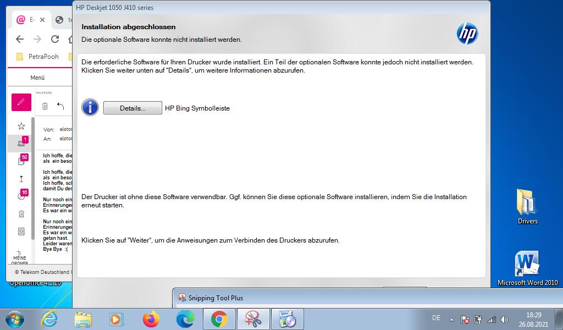This screenshot has height=330, width=563.
Task: Open the Action Center flag tray icon
Action: point(465,319)
